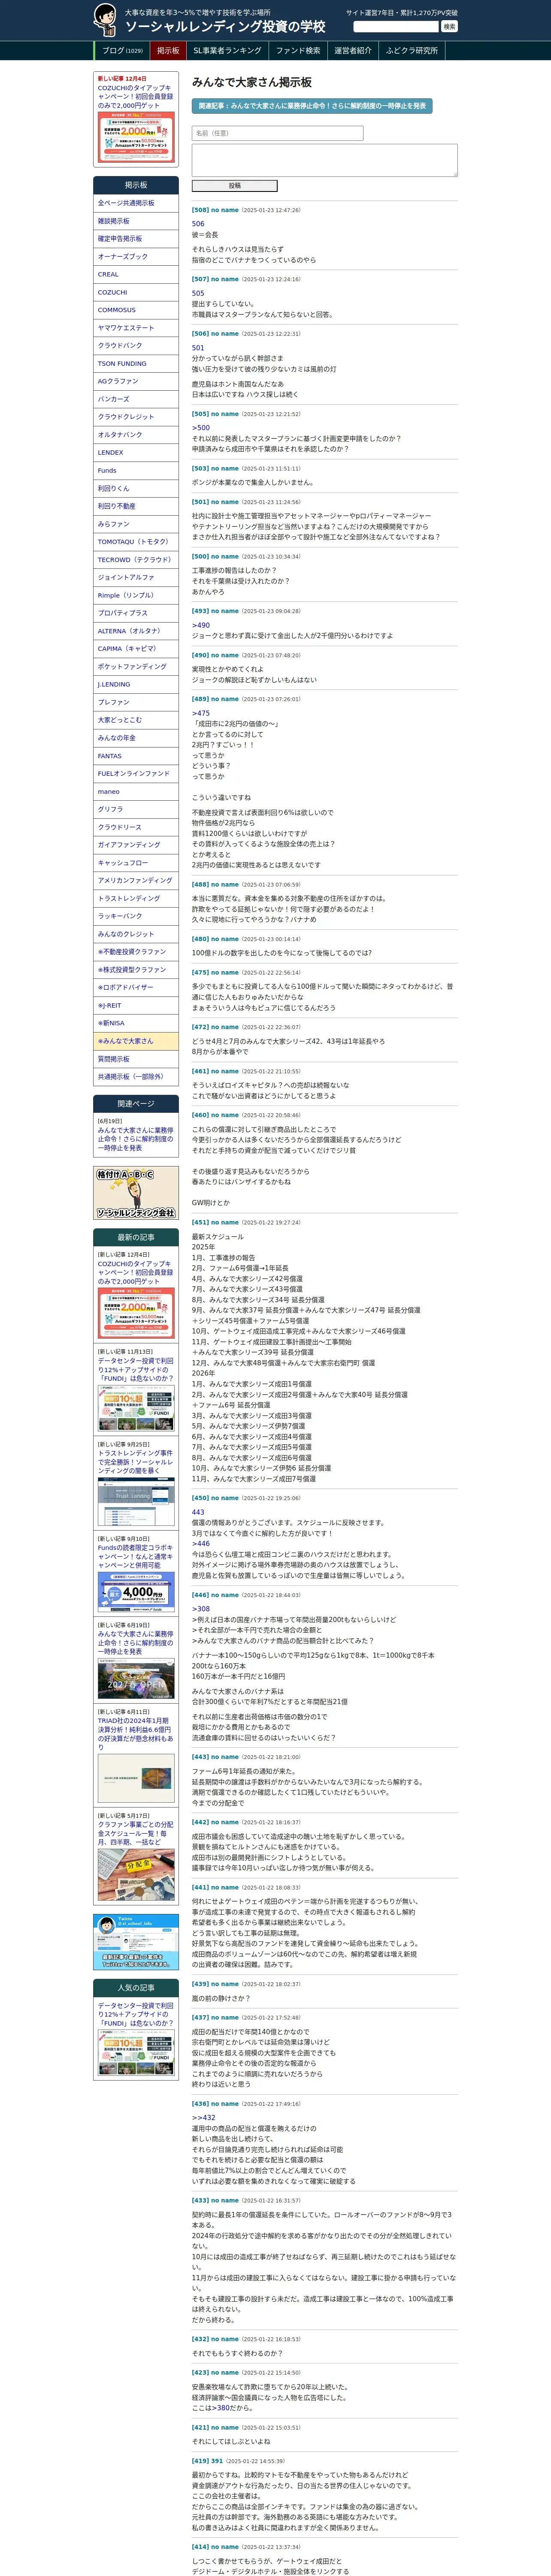The width and height of the screenshot is (551, 2576).
Task: Click post number [451] anchor
Action: (x=200, y=1222)
